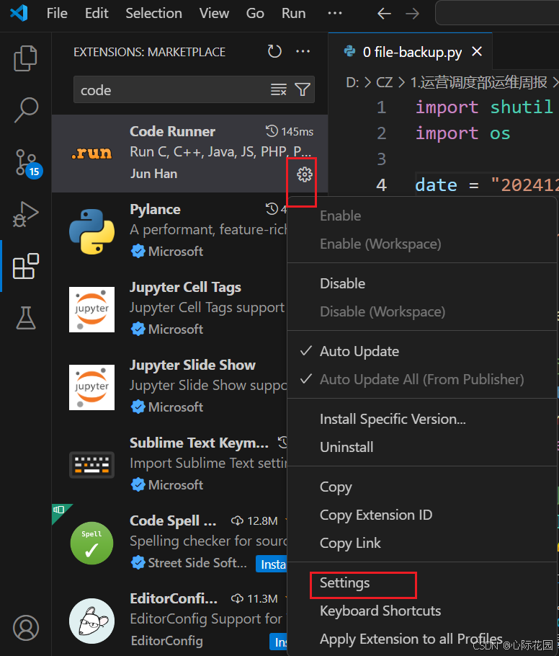Open the Explorer view in the activity bar
Viewport: 559px width, 656px height.
tap(25, 58)
